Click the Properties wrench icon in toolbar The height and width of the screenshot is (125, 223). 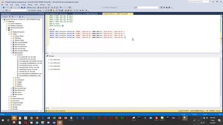(164, 8)
